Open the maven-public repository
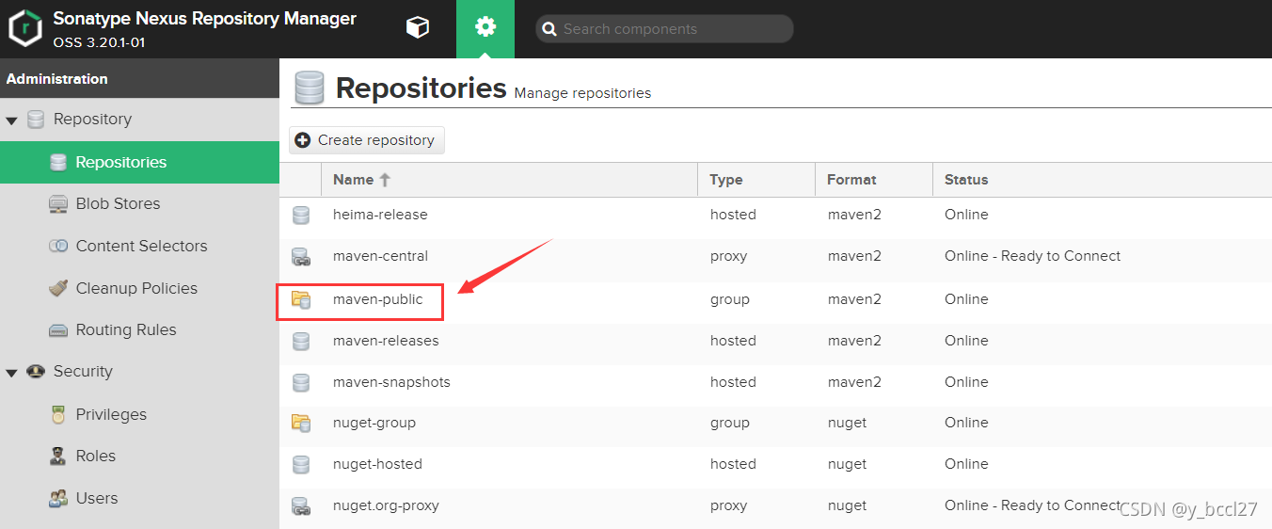Screen dimensions: 1272x529 point(378,299)
